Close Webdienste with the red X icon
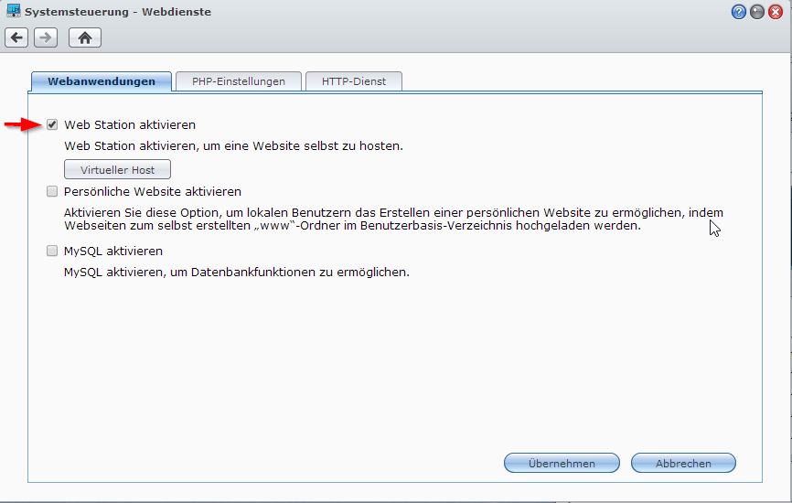Viewport: 792px width, 503px height. pos(776,12)
